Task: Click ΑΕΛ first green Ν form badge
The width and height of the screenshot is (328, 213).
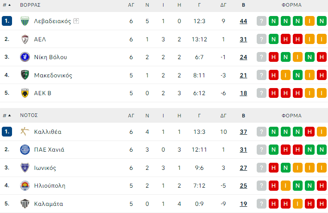Action: click(x=274, y=39)
